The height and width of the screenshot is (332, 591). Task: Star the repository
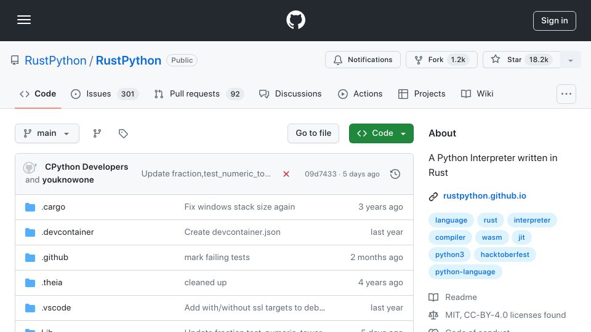coord(521,60)
